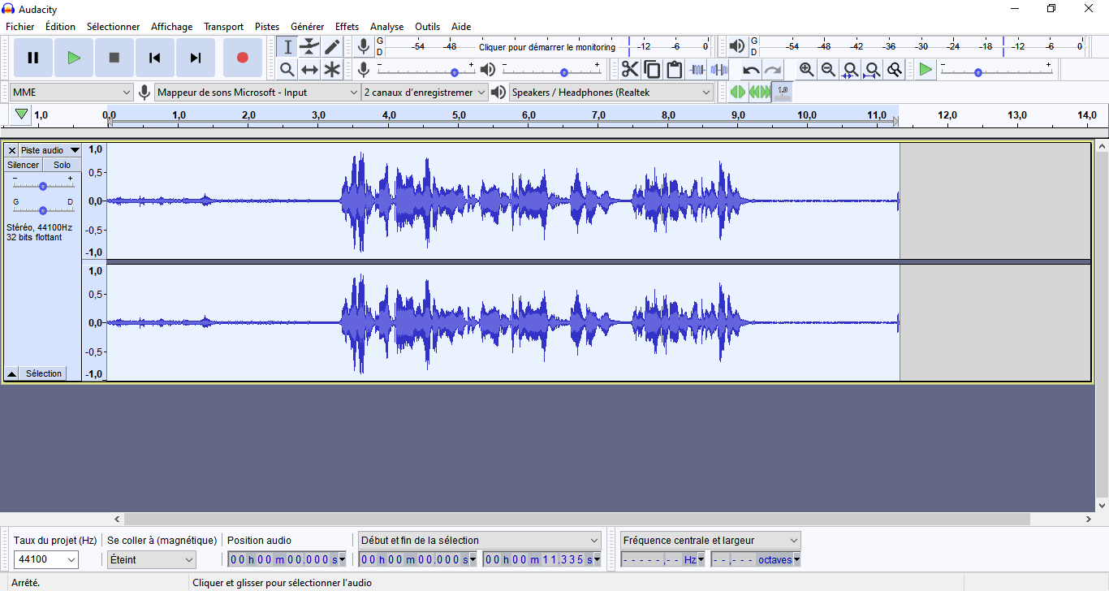Skip to end of the project
The width and height of the screenshot is (1109, 591).
click(196, 58)
